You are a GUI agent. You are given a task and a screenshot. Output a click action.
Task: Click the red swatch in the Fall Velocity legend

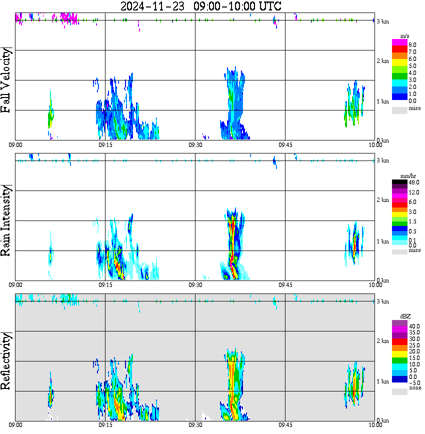(x=399, y=49)
